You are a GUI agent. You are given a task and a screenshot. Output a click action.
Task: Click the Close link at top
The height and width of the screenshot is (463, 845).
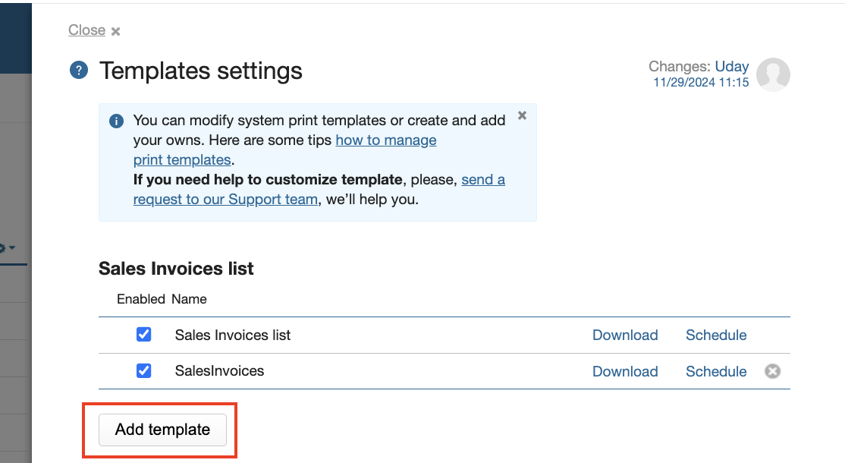tap(86, 30)
